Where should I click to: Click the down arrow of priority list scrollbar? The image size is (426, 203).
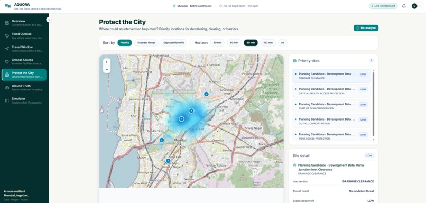point(373,140)
